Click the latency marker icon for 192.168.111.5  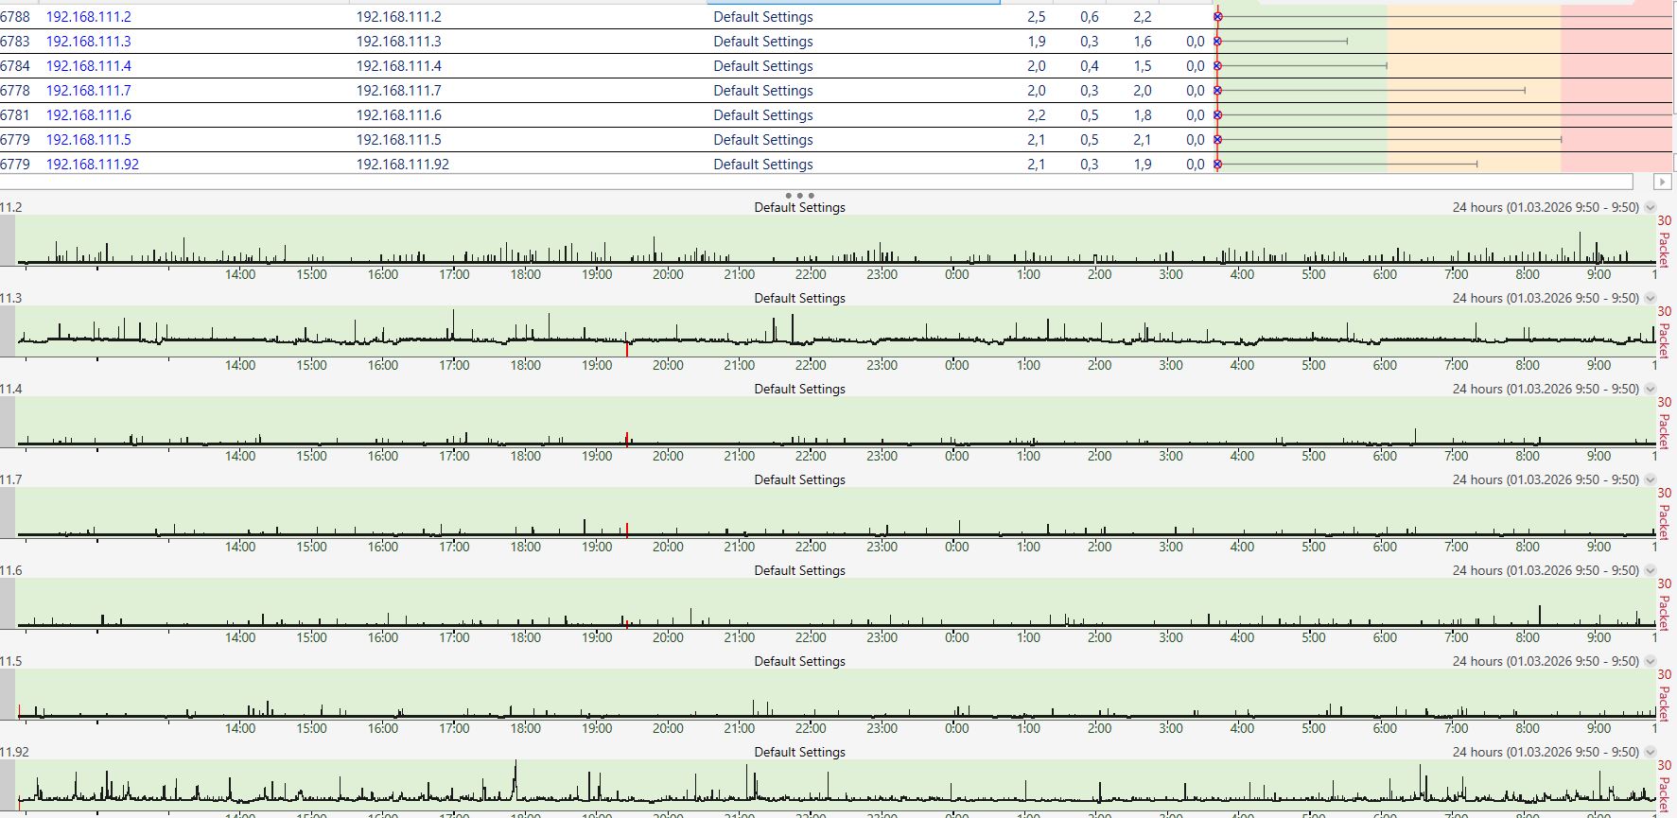(x=1217, y=140)
